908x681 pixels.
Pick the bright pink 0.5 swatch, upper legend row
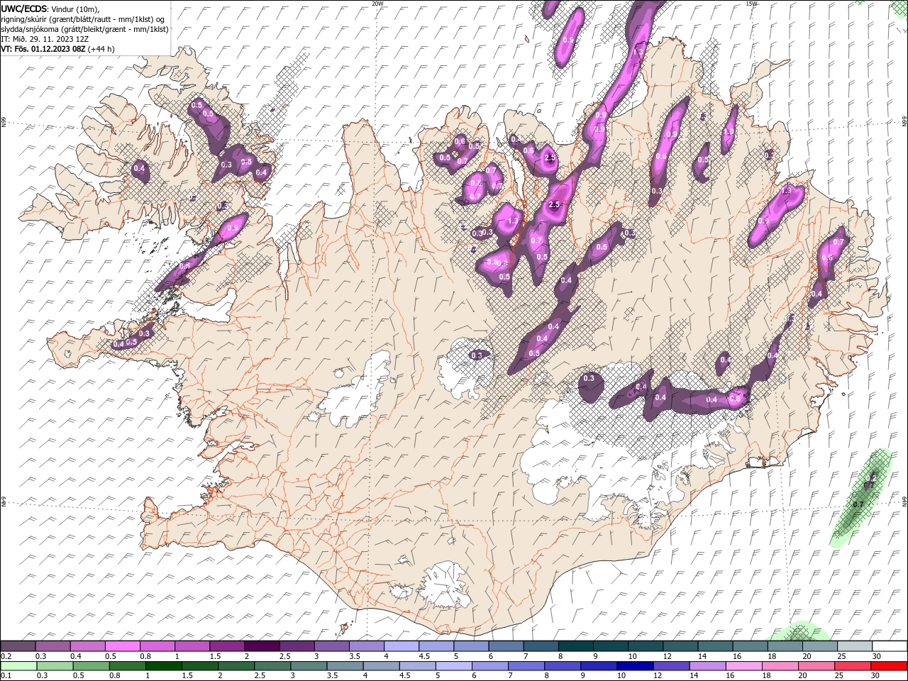pos(122,646)
